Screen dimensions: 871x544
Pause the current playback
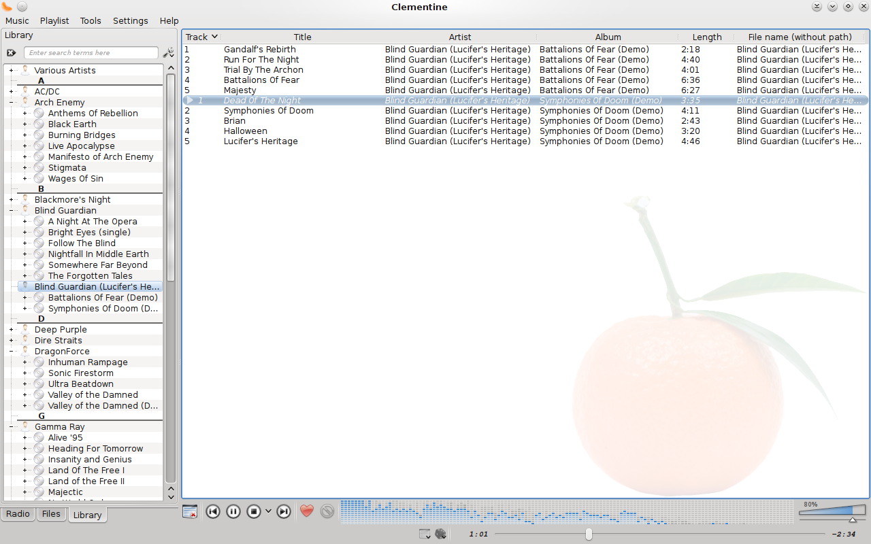point(233,511)
